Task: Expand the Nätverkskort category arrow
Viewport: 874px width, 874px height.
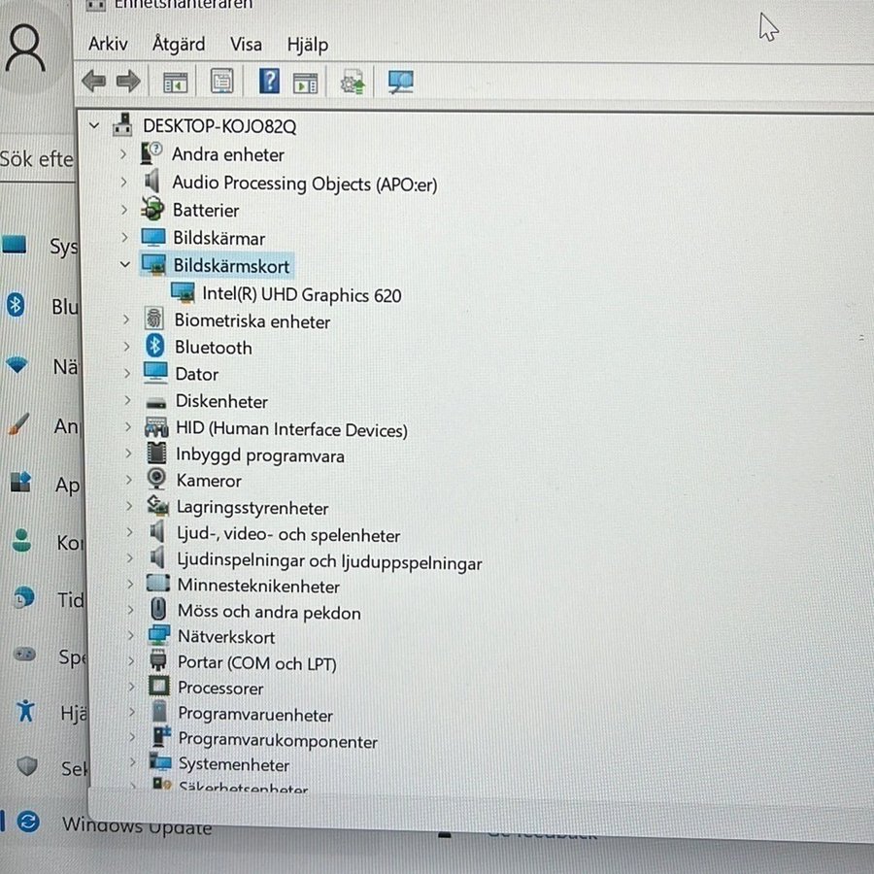Action: click(130, 635)
